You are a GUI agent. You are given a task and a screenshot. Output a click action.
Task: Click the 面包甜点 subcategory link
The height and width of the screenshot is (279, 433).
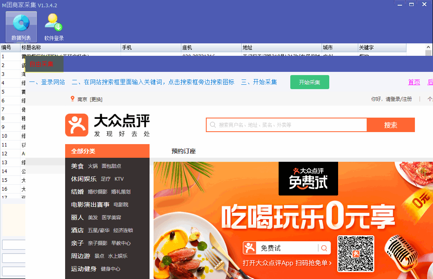click(x=111, y=166)
